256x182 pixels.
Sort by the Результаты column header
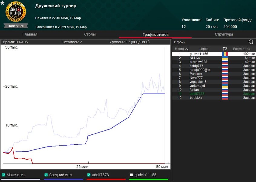click(x=241, y=49)
